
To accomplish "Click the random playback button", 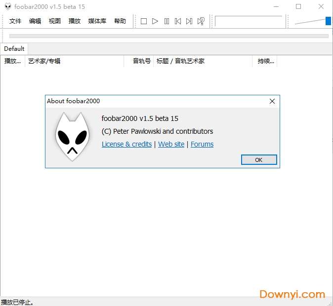I will tap(201, 21).
